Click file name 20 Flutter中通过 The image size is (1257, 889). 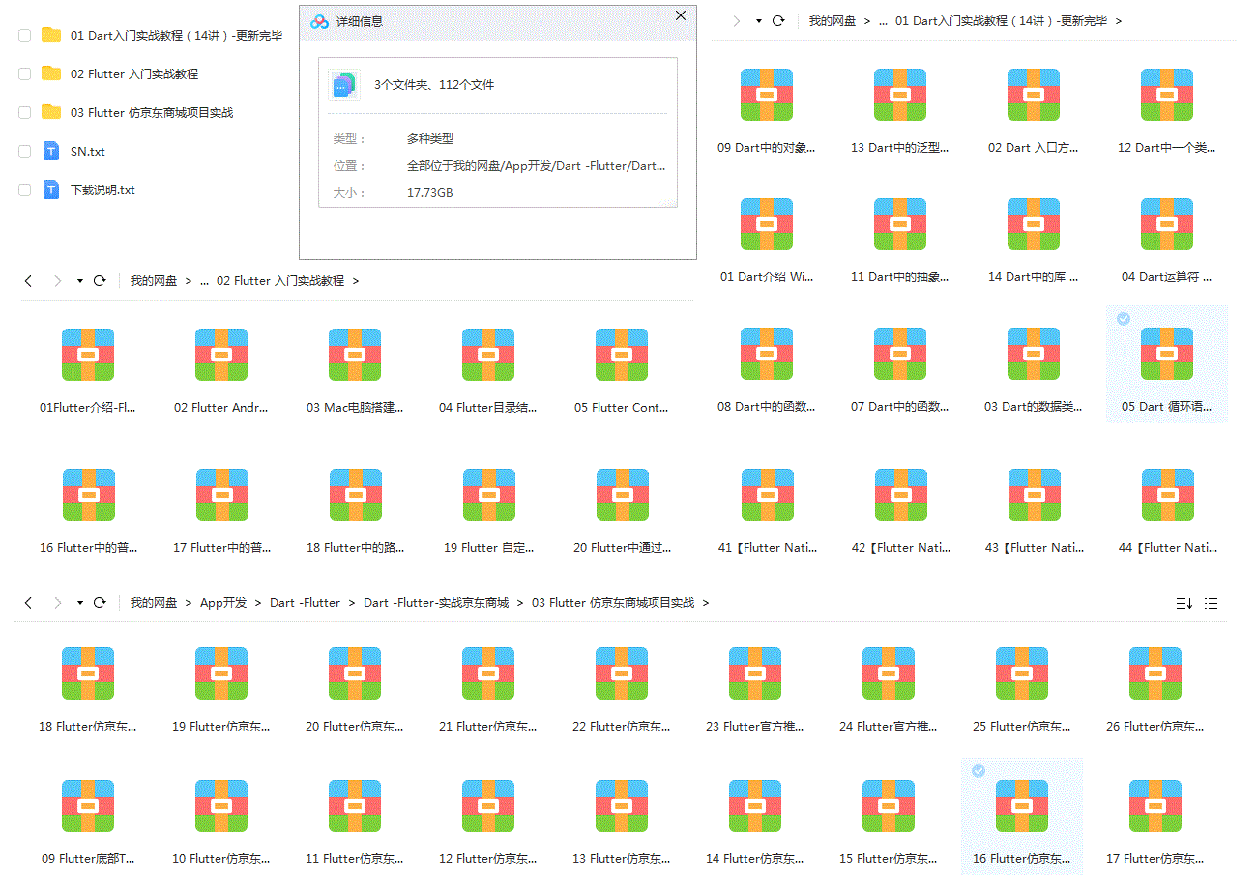click(x=622, y=548)
